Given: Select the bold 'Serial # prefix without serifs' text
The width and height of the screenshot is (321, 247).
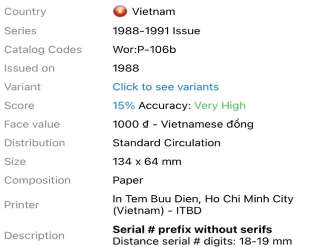Looking at the screenshot, I should pos(192,229).
